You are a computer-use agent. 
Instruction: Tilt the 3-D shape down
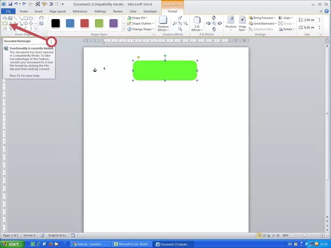pos(214,29)
